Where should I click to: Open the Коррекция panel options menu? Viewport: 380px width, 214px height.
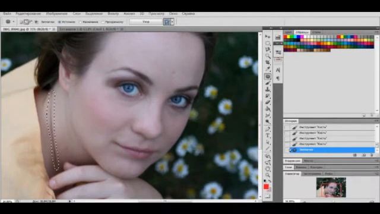[376, 160]
